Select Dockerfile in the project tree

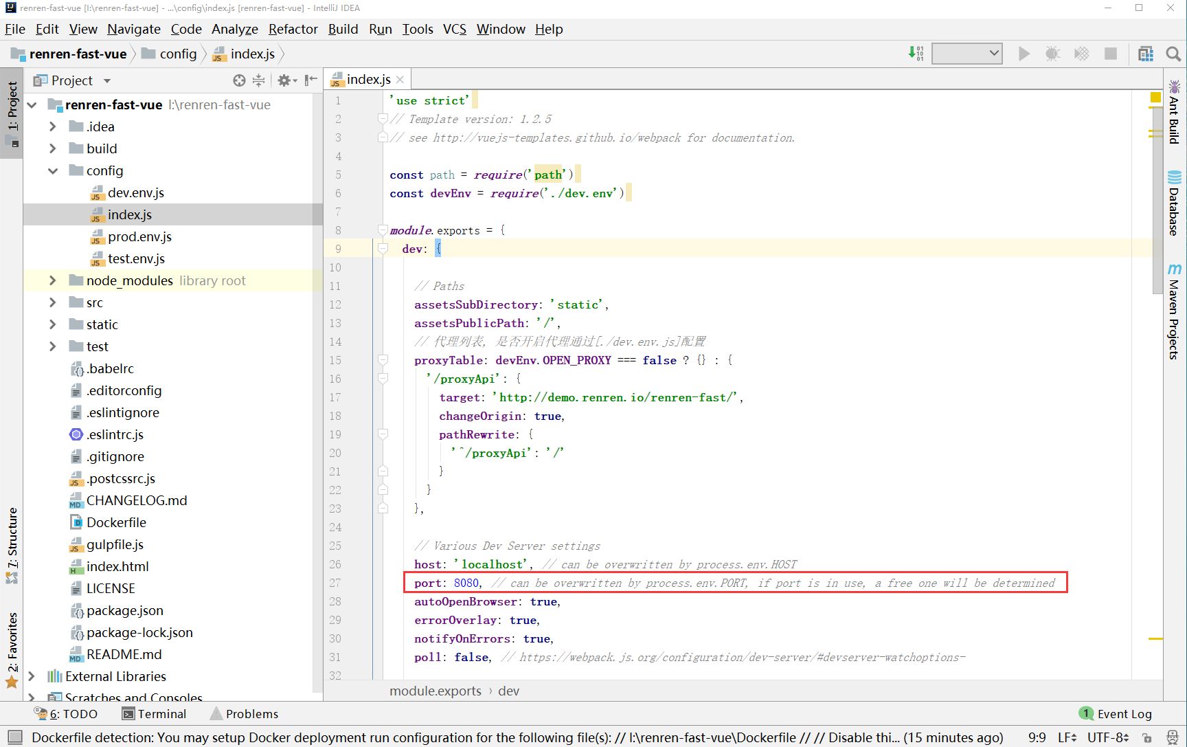(x=116, y=522)
